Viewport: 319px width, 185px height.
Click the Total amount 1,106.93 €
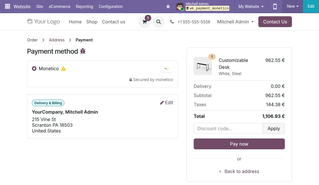pos(273,116)
